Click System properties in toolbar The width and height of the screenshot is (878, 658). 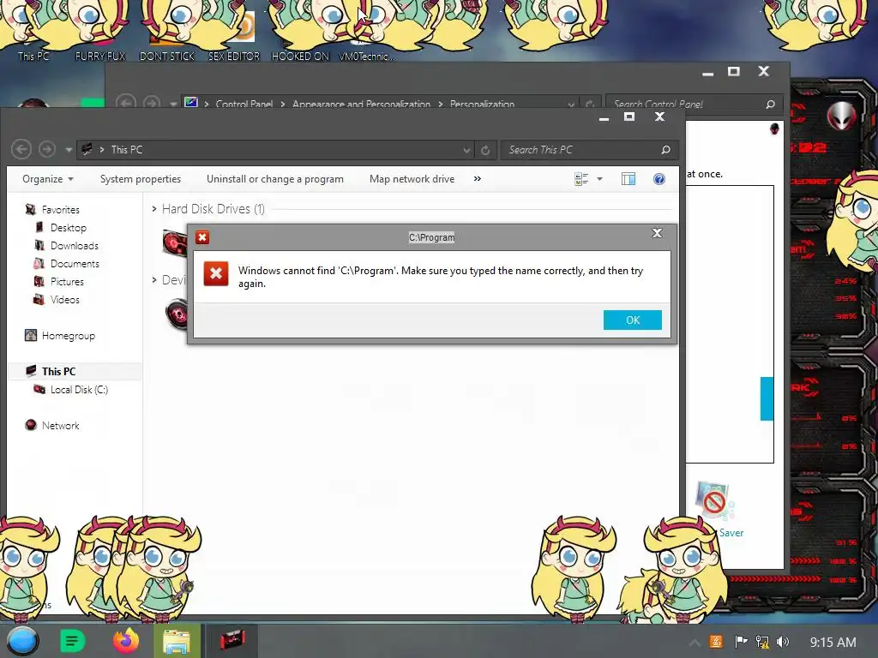pos(141,179)
